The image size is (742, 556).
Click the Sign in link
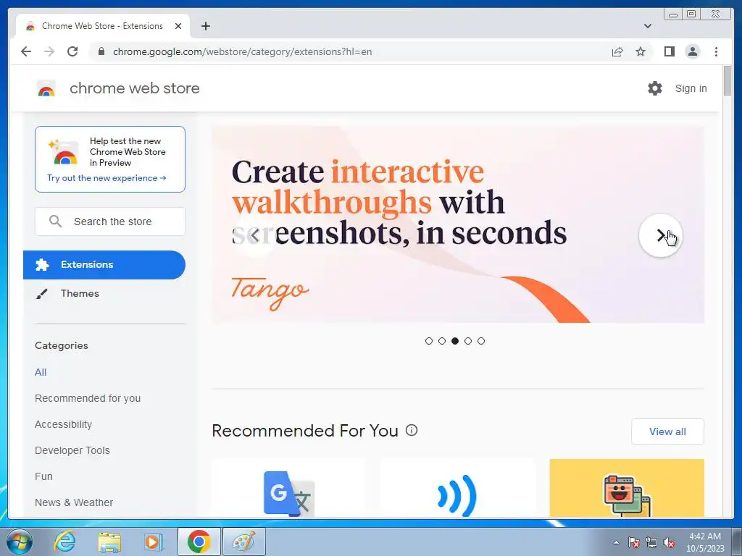(691, 88)
